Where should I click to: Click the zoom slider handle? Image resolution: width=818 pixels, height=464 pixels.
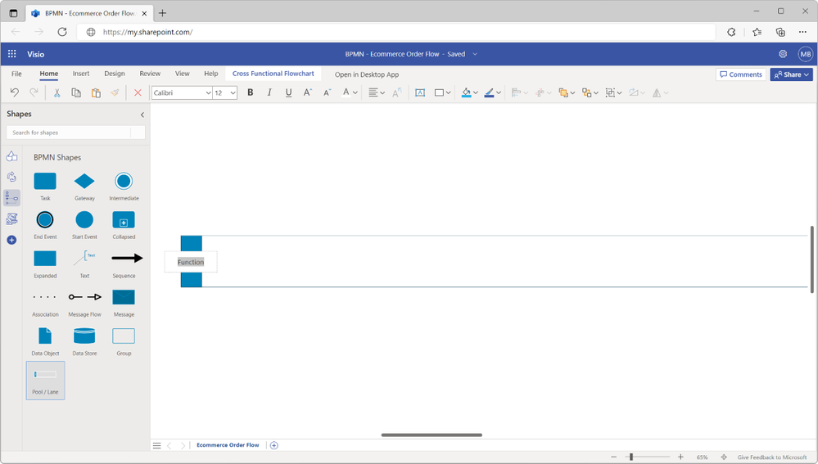coord(631,457)
